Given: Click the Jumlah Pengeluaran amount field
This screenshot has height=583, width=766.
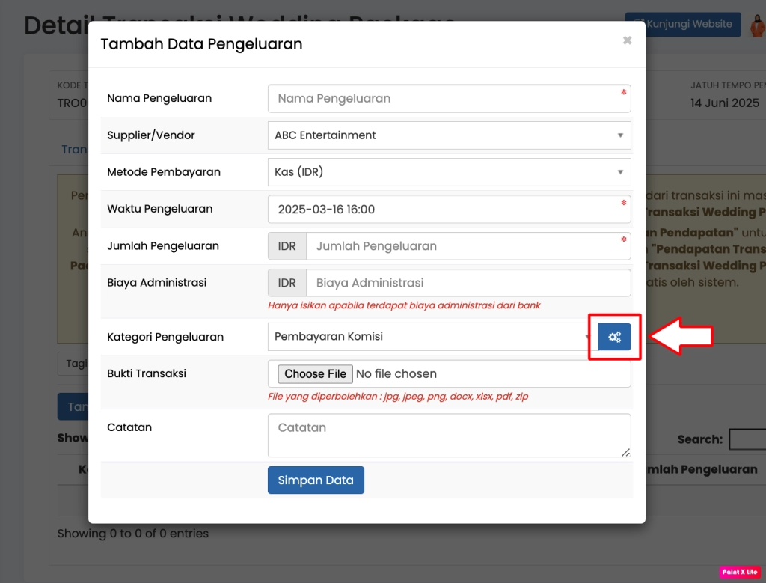Looking at the screenshot, I should coord(468,246).
